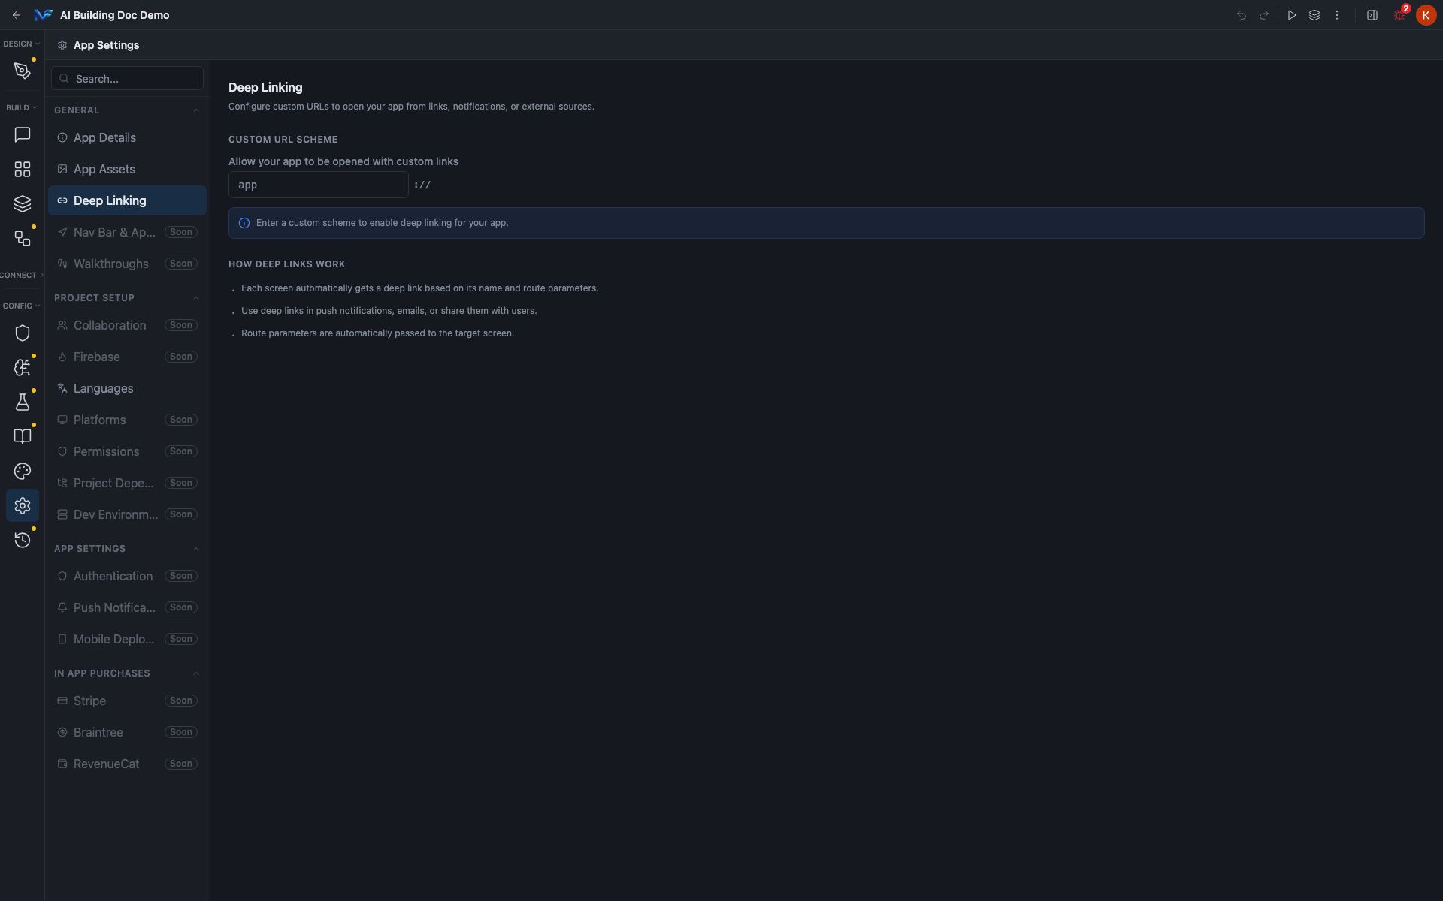Image resolution: width=1443 pixels, height=901 pixels.
Task: Toggle the side panel layout icon
Action: pos(1372,15)
